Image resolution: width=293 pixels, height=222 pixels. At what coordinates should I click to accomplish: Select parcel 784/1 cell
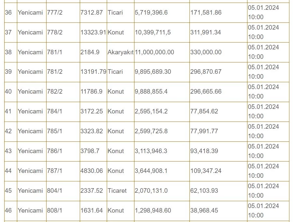coord(63,111)
